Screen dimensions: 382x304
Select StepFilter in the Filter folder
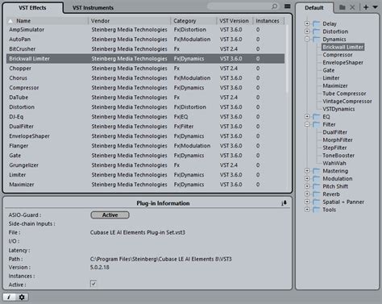(334, 148)
